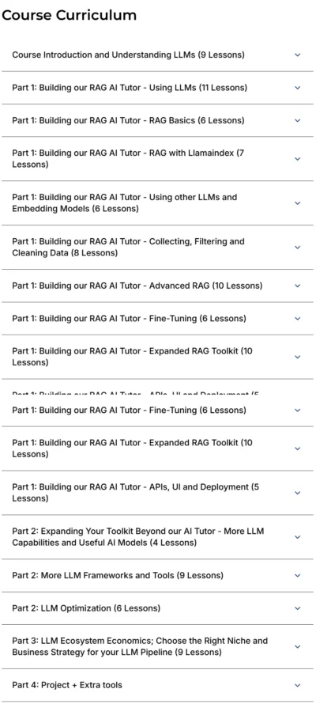The height and width of the screenshot is (704, 316).
Task: Click chevron for Part 4: Project + Extra tools
Action: [x=297, y=685]
